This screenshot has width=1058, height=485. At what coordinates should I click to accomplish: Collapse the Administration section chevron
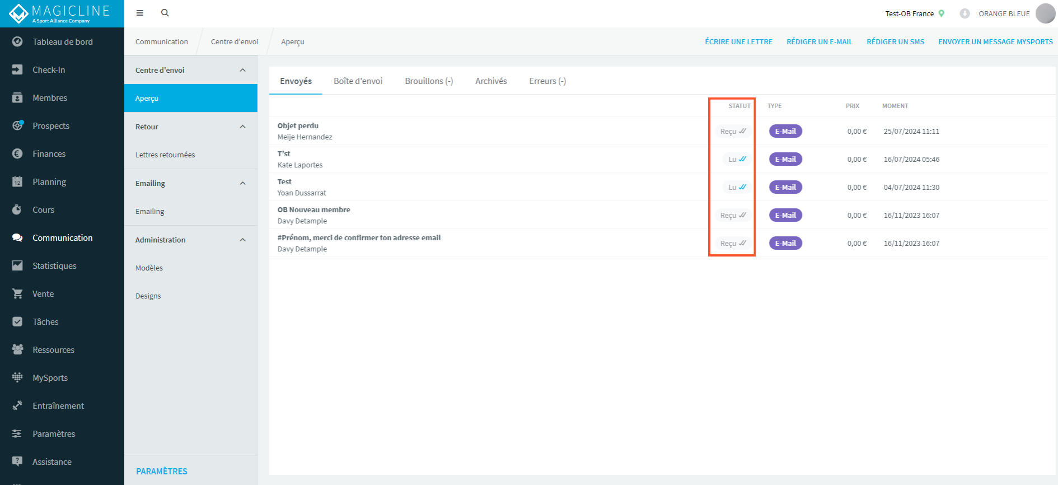click(242, 240)
